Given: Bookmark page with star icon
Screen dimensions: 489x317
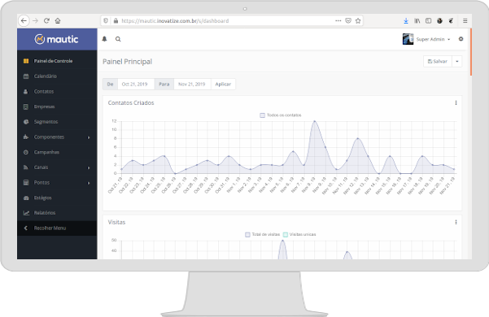Looking at the screenshot, I should pyautogui.click(x=358, y=21).
